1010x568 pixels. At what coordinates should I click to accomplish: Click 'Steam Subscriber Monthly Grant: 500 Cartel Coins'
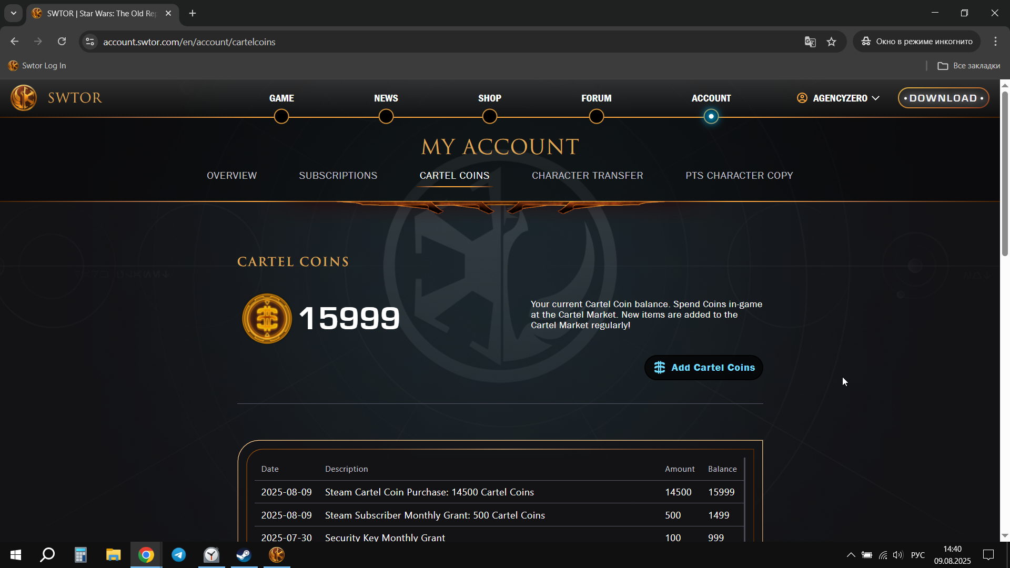[435, 515]
